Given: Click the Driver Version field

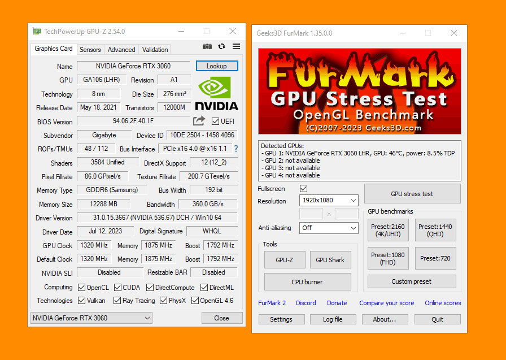Looking at the screenshot, I should (x=157, y=218).
